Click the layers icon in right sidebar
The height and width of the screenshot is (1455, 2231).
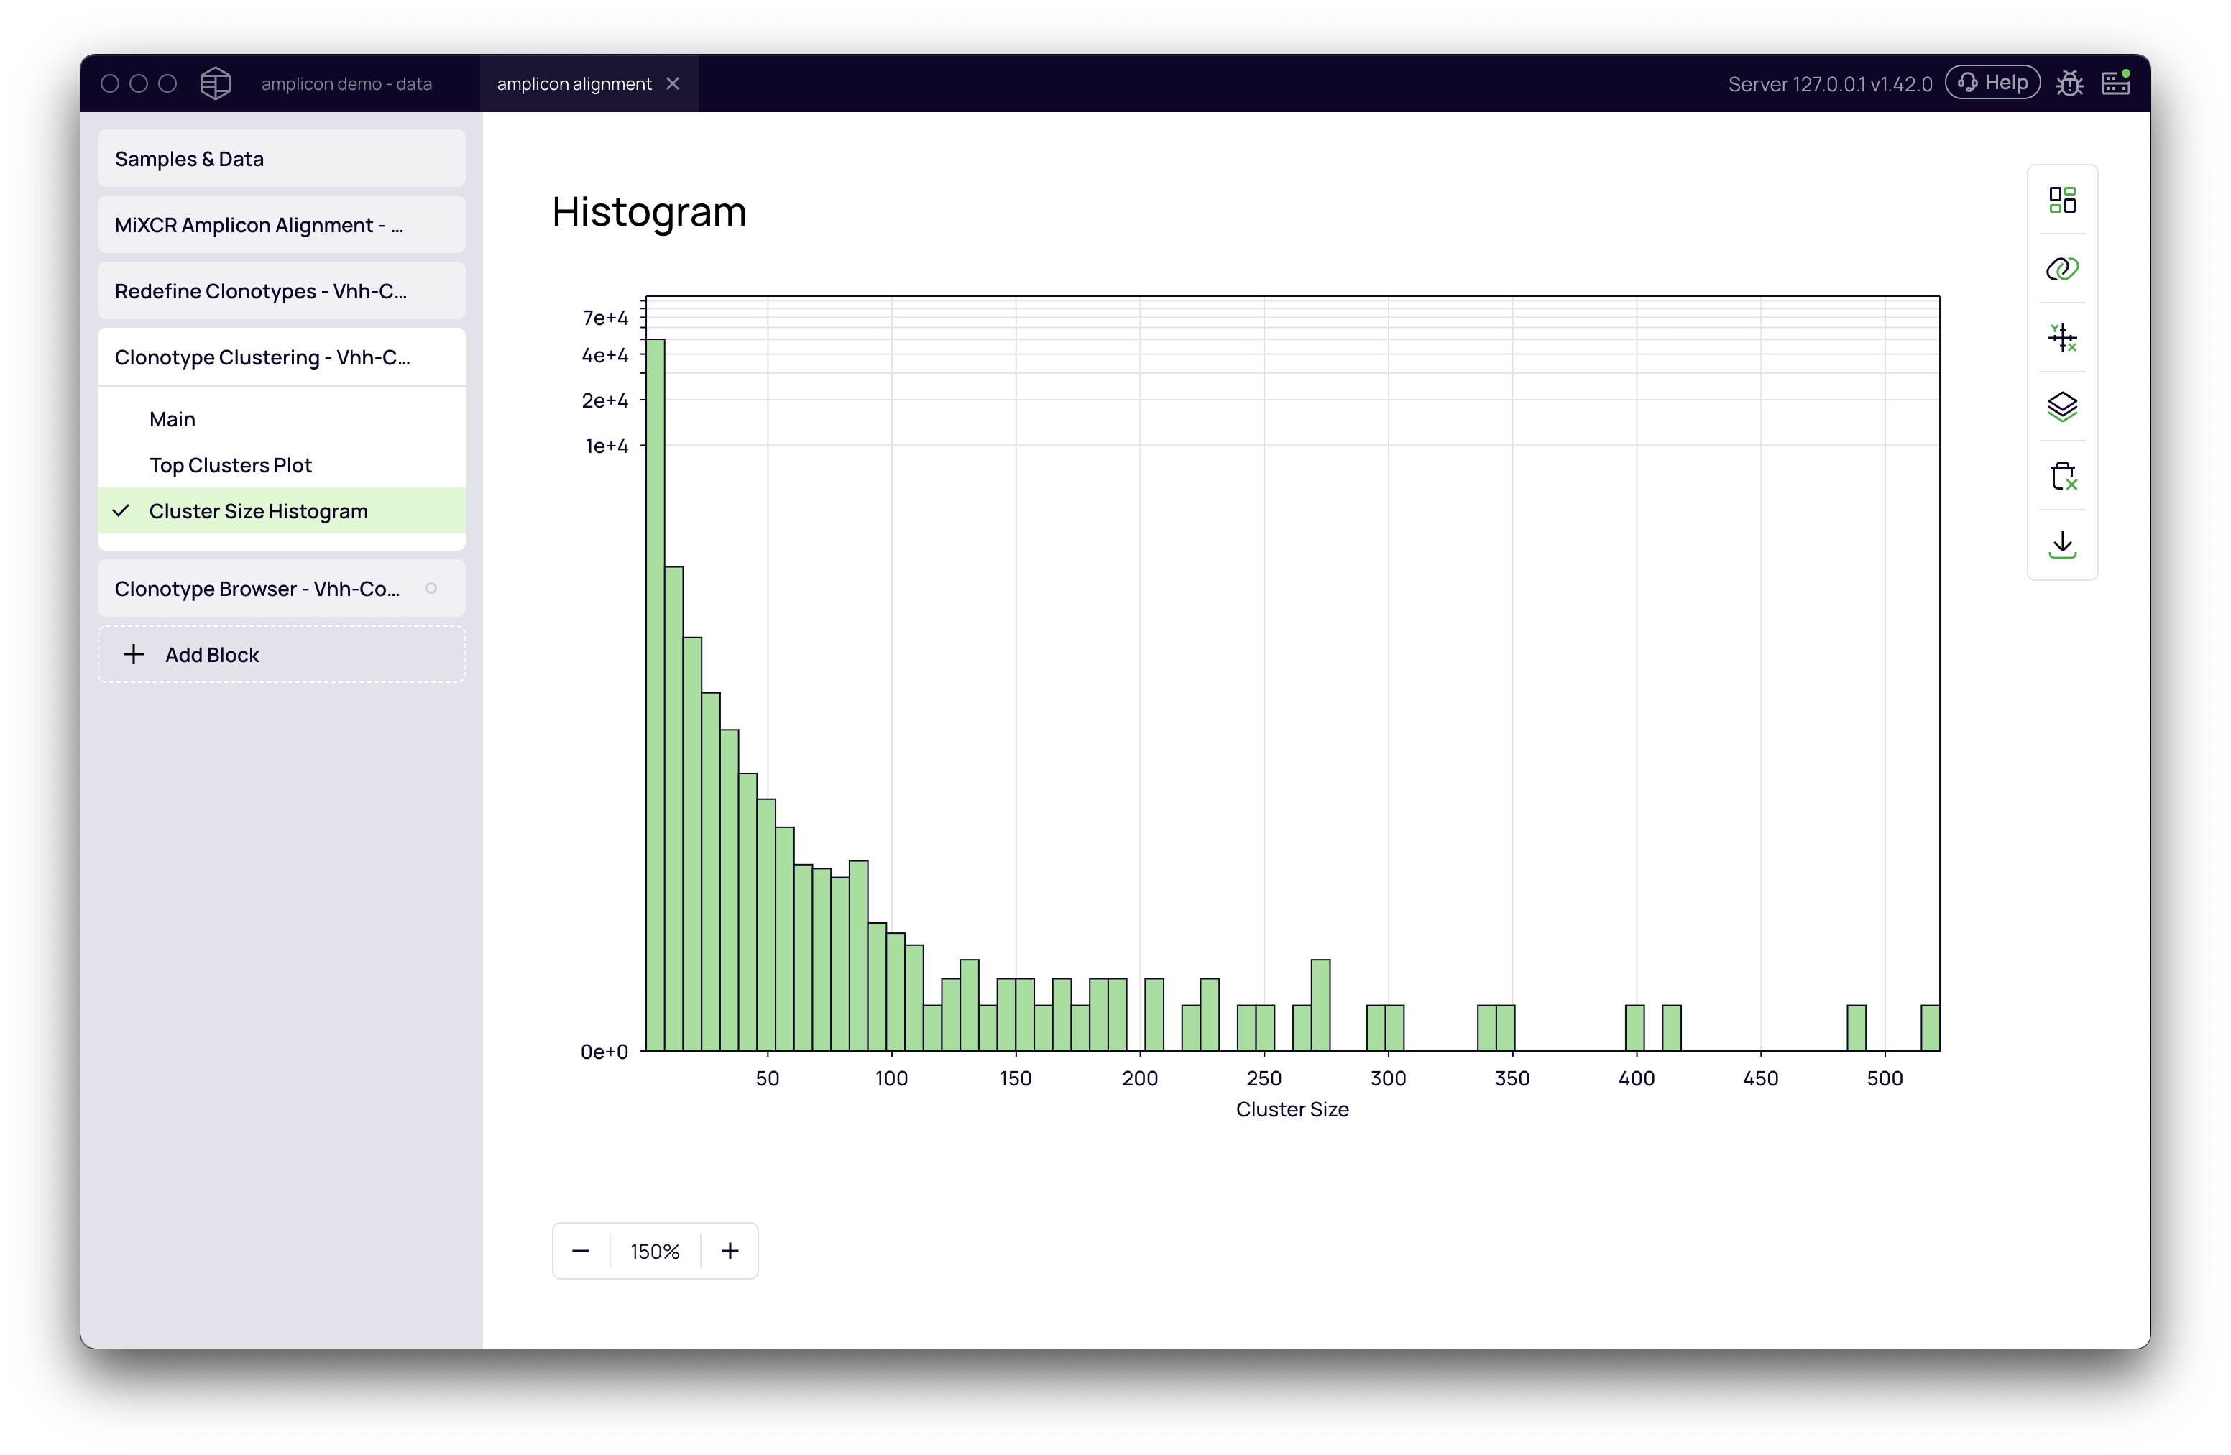pos(2062,407)
